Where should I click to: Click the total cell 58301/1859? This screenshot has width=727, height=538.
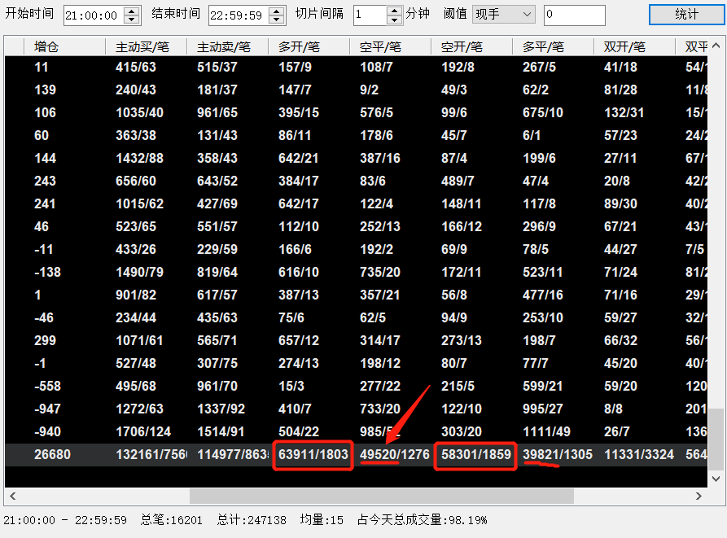click(475, 455)
